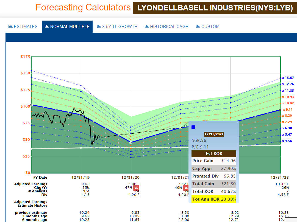Image resolution: width=297 pixels, height=222 pixels.
Task: Click the previous estimate value 10.24
Action: [84, 213]
